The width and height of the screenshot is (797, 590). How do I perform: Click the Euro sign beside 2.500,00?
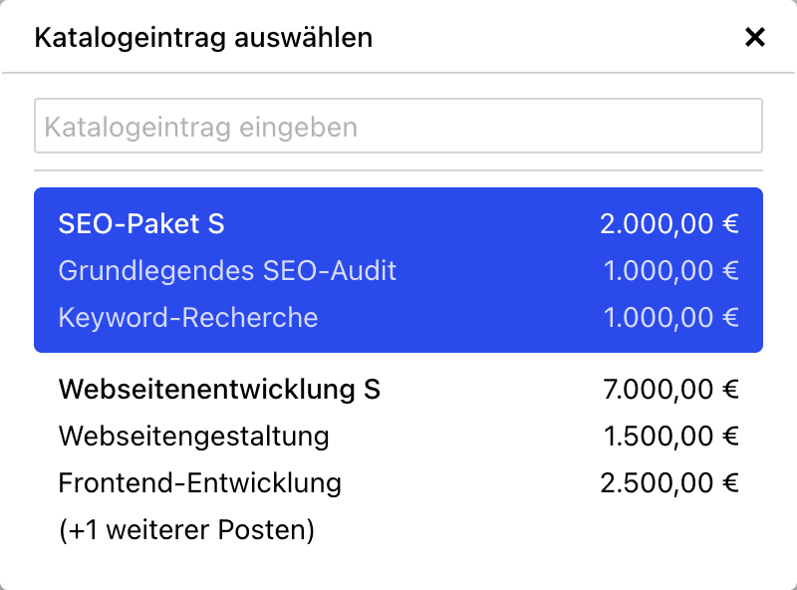point(730,483)
